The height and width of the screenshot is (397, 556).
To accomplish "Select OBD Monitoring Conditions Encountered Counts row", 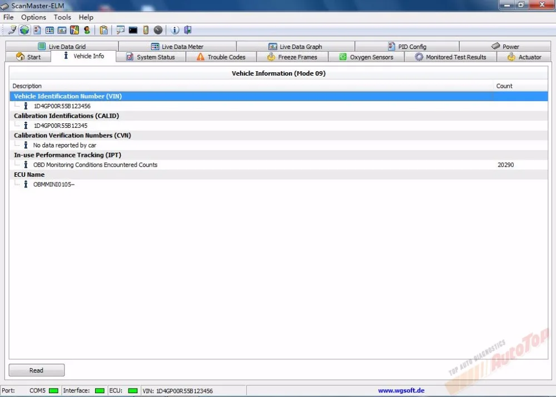I will coord(279,165).
